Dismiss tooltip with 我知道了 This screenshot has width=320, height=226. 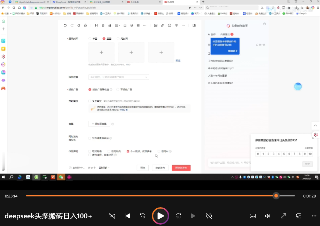pos(233,51)
